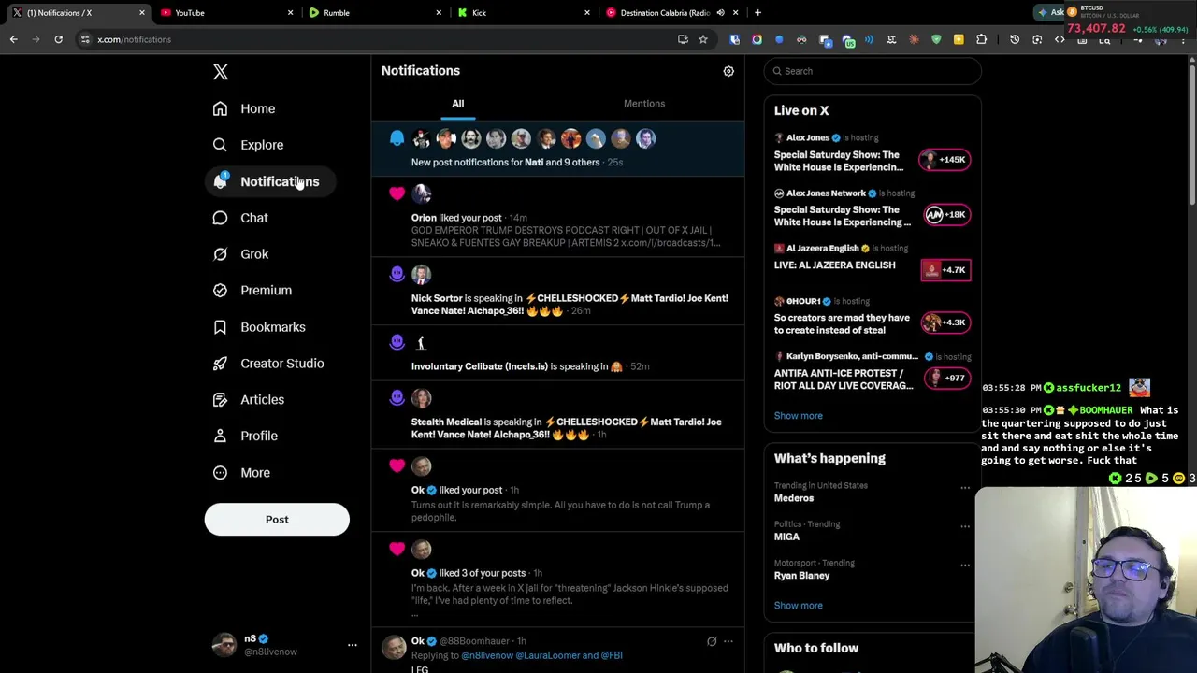The image size is (1197, 673).
Task: Click Nick Sortor's avatar thumbnail
Action: [x=422, y=274]
